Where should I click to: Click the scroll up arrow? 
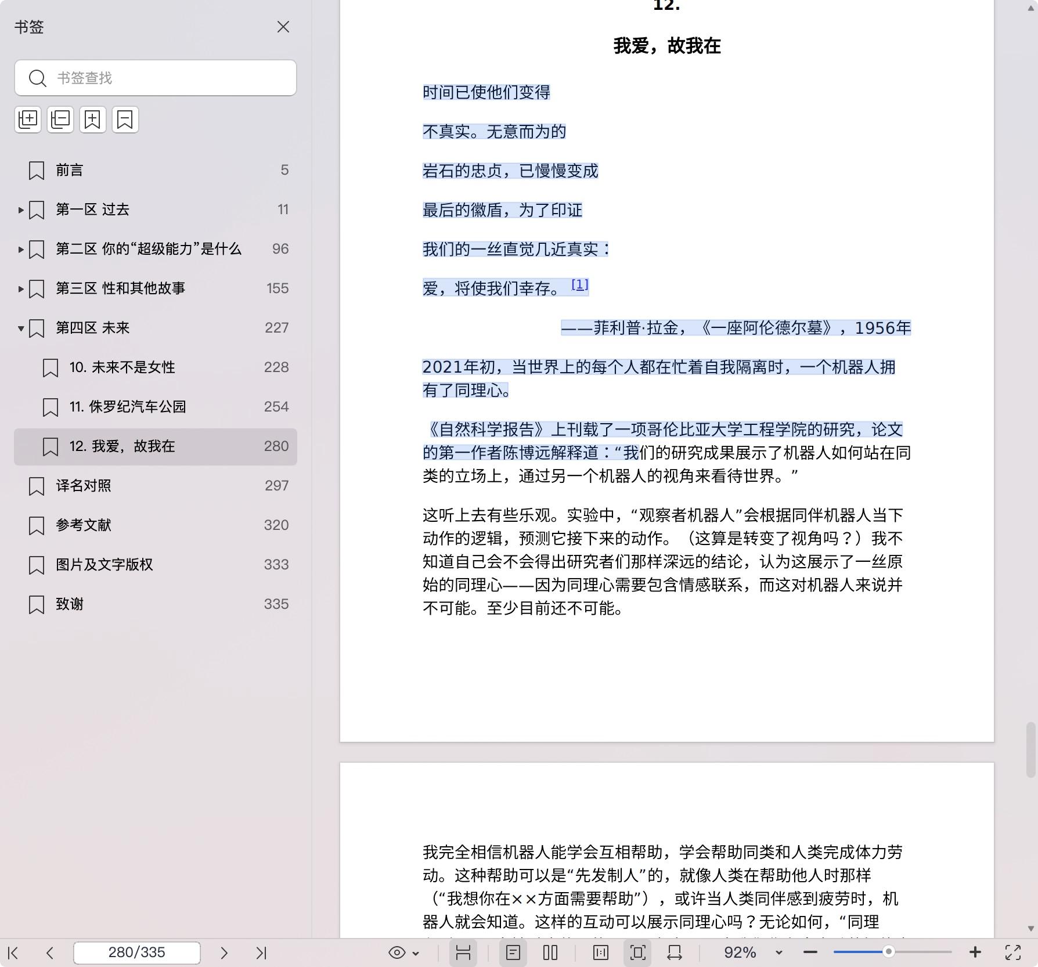[1031, 8]
